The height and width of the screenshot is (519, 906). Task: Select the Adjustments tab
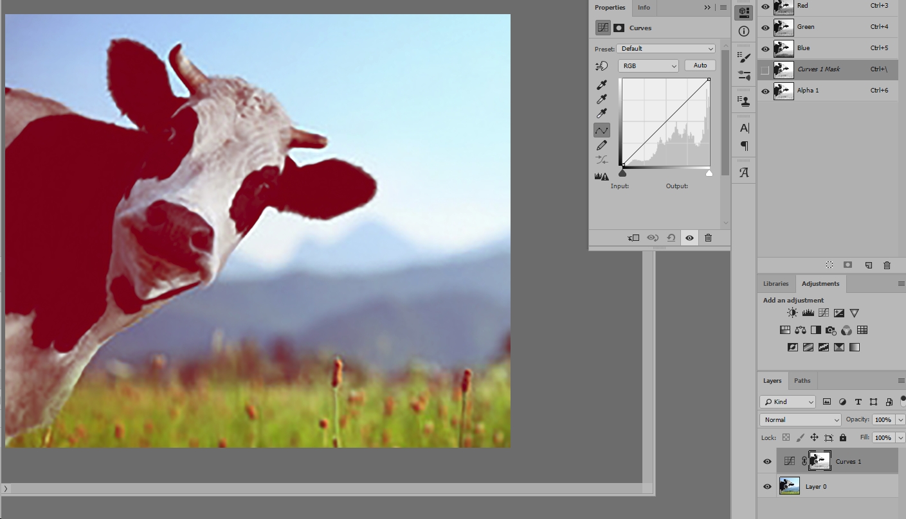click(820, 283)
